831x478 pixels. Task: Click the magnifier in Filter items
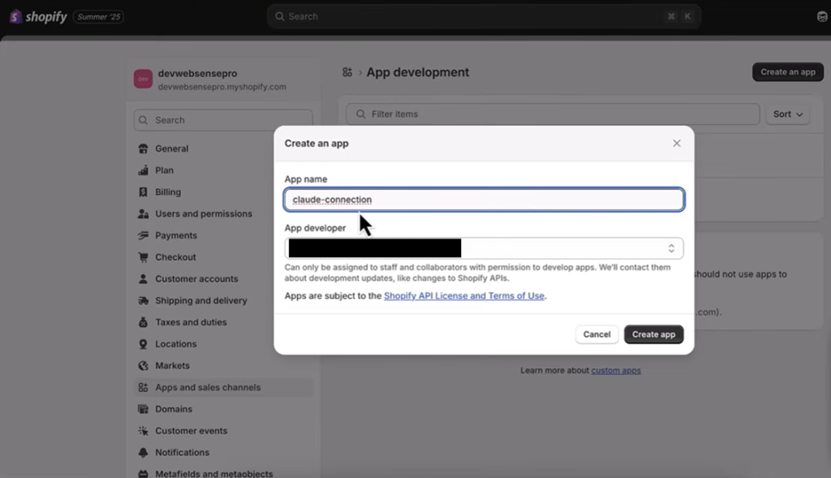click(x=361, y=114)
